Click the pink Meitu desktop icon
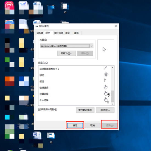 click(9, 6)
